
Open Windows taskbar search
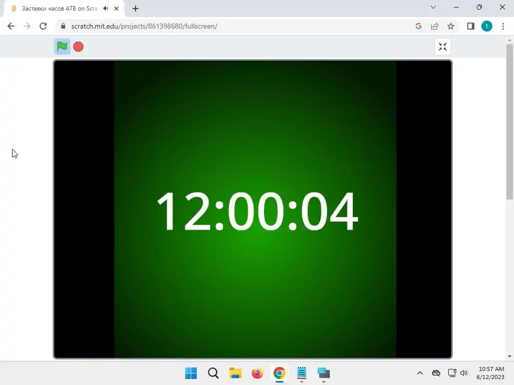point(213,373)
